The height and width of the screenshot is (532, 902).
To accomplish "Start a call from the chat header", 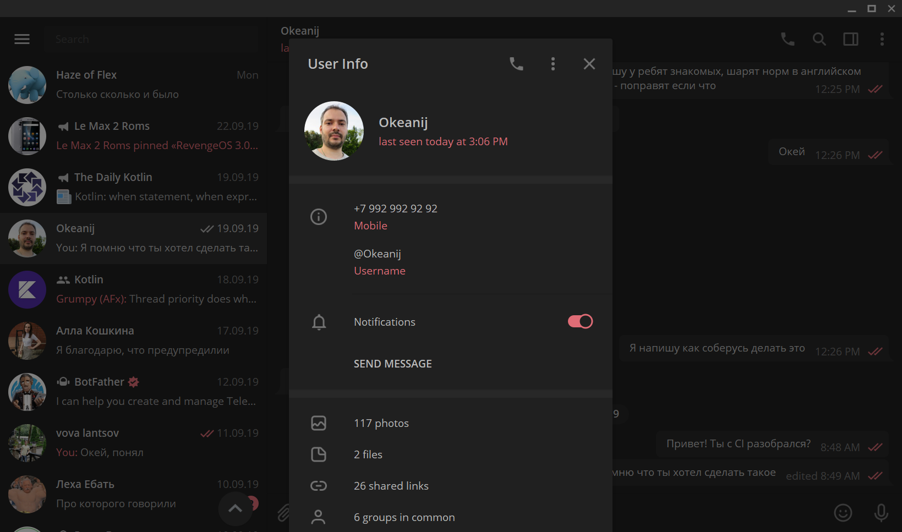I will [x=788, y=39].
